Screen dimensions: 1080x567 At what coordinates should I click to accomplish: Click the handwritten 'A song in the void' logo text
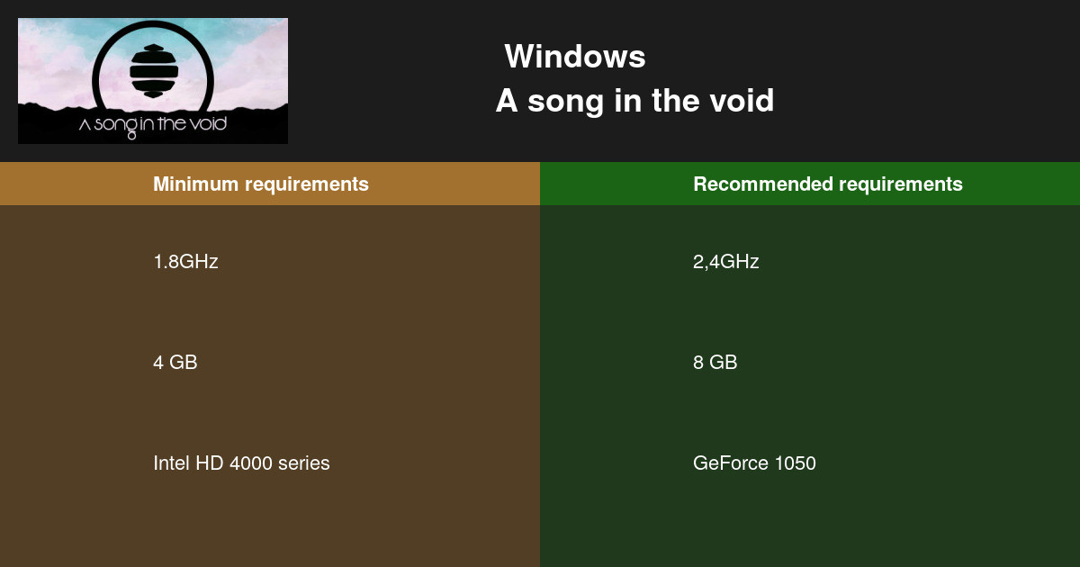pyautogui.click(x=153, y=124)
